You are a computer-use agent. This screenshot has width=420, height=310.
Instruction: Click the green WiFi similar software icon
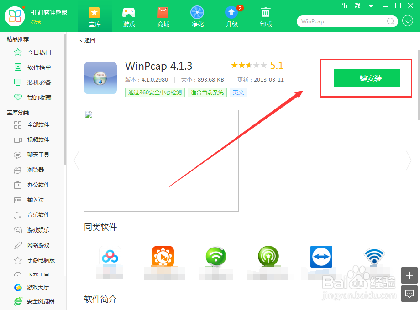[x=216, y=256]
